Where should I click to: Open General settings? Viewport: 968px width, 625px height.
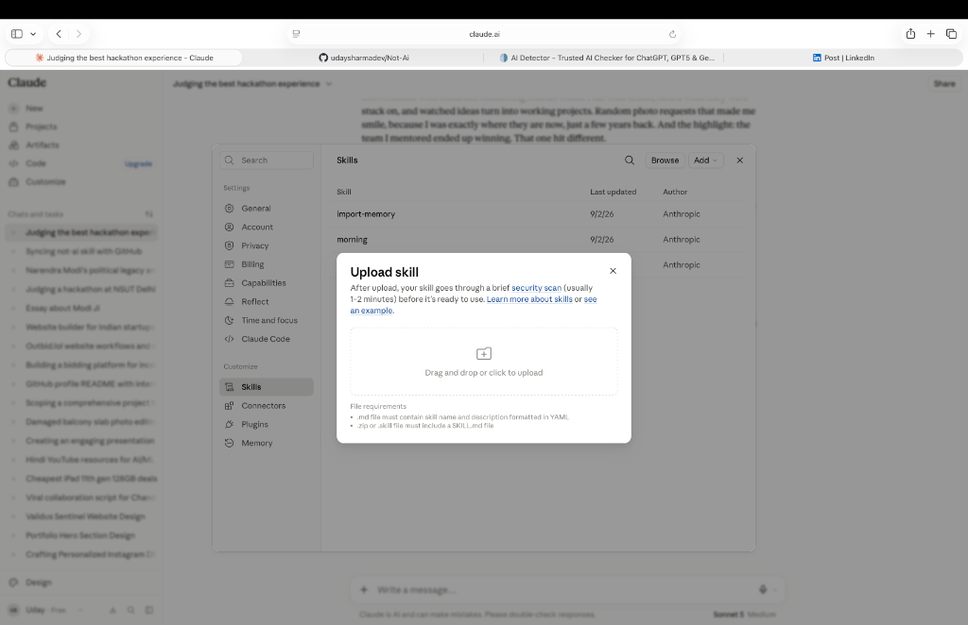[267, 209]
